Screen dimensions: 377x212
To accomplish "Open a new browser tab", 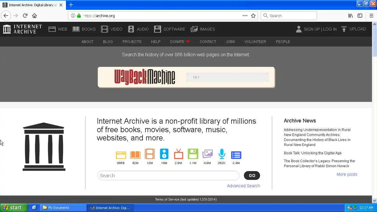I will point(71,5).
